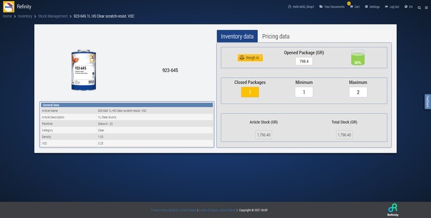Select the Article Name value text

[122, 111]
